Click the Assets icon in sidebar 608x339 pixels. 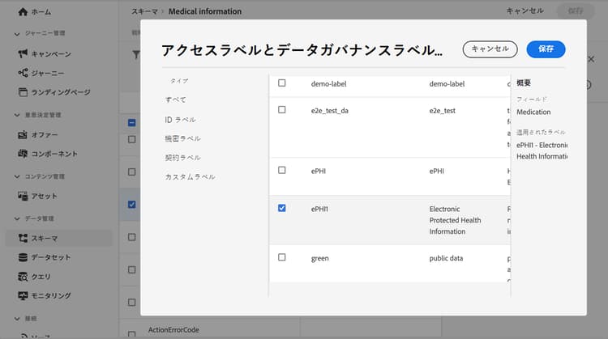click(x=23, y=196)
